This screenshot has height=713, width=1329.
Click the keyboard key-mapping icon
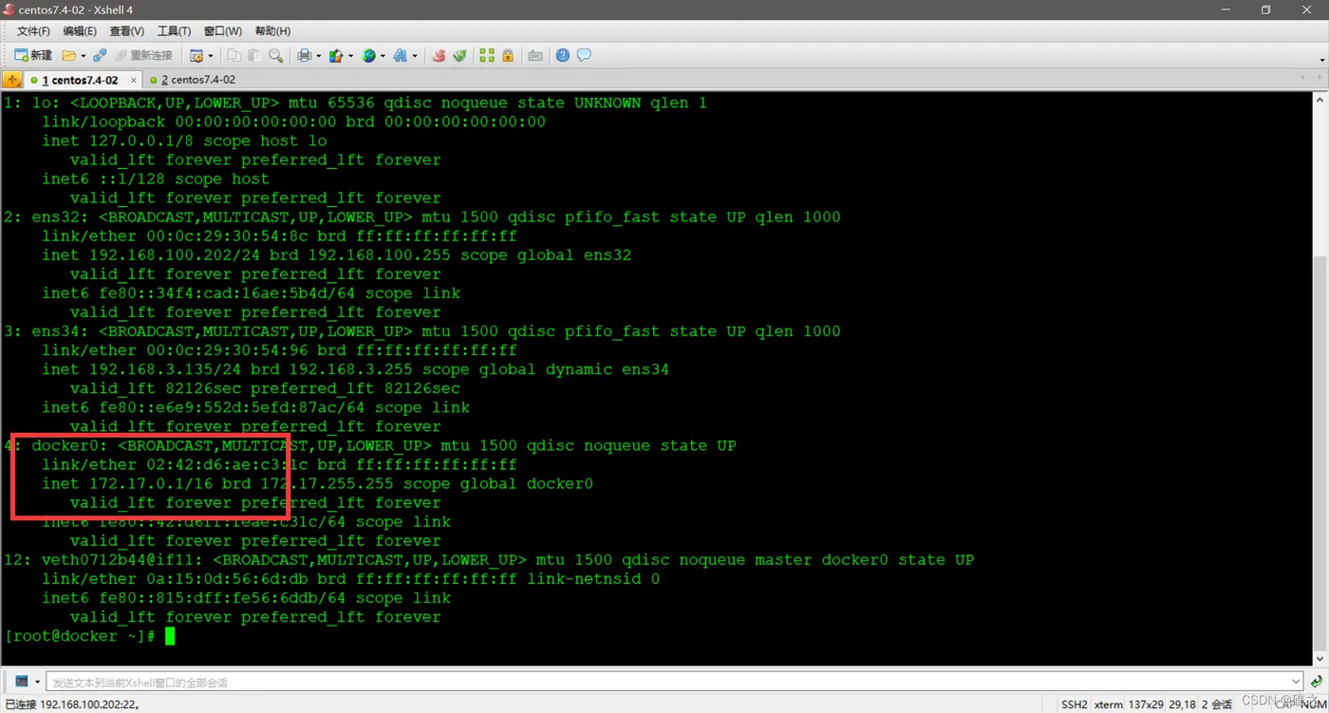[535, 55]
